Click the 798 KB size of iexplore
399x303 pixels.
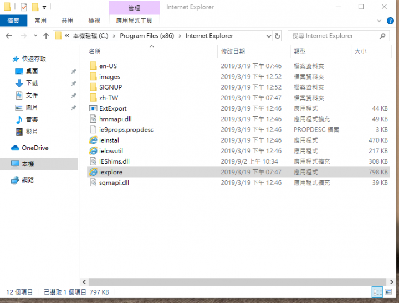[x=378, y=172]
